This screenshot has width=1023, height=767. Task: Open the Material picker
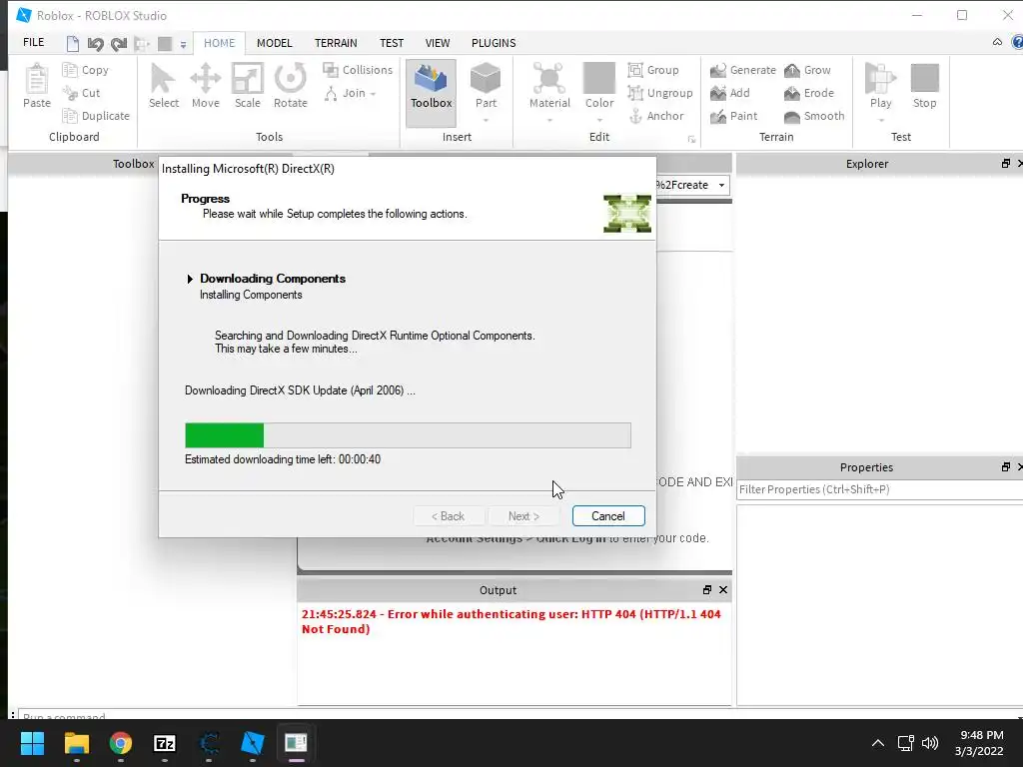[549, 86]
